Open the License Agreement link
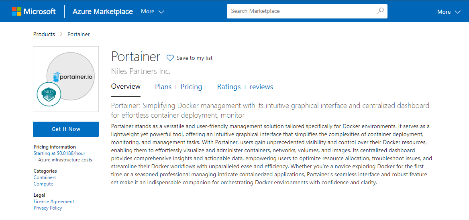Viewport: 469px width, 220px height. pos(54,202)
